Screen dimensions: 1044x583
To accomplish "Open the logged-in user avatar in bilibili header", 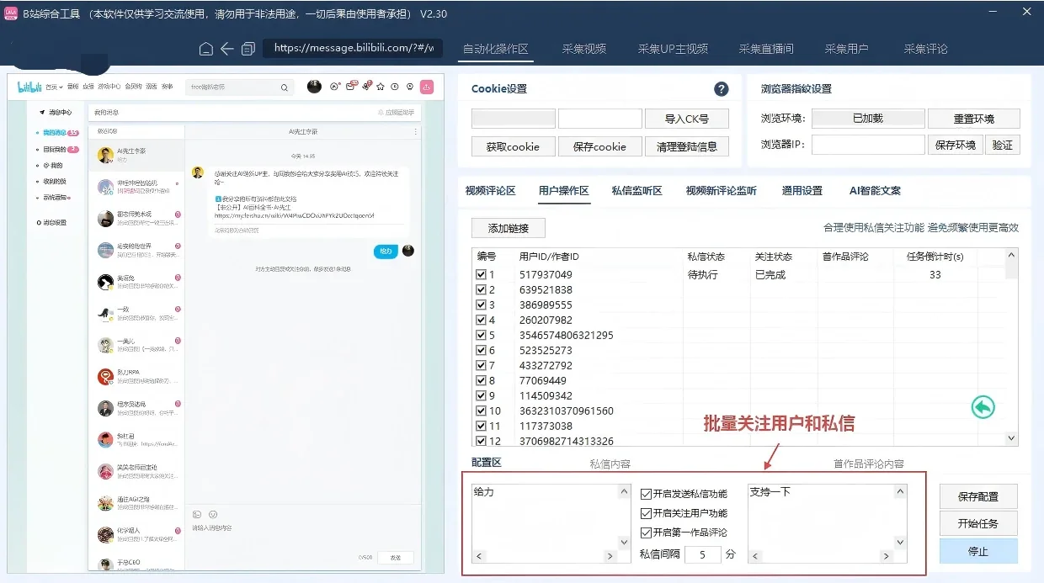I will coord(314,86).
